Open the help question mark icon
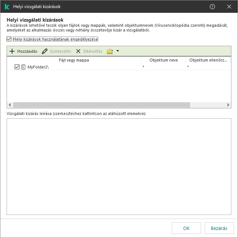Screen dimensions: 238x238 tap(212, 7)
